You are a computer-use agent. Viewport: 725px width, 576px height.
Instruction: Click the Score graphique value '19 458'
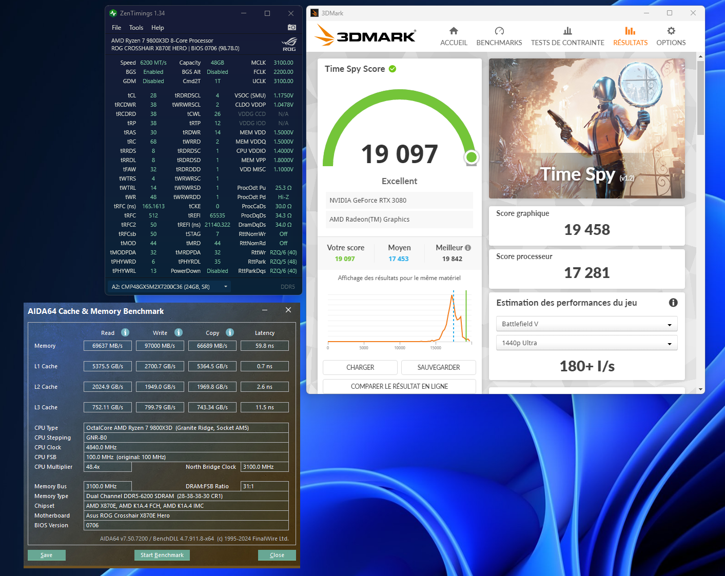587,230
